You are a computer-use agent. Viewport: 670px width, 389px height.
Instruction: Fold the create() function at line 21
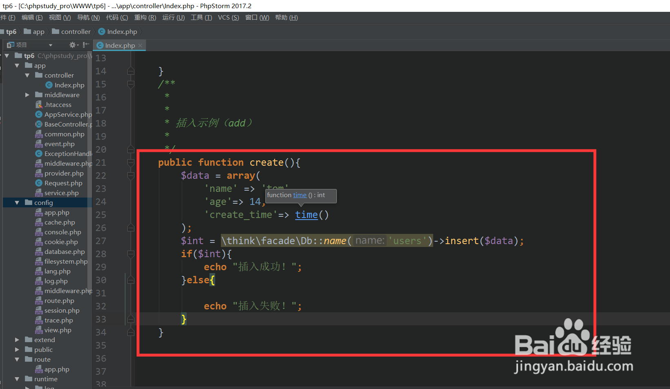pos(131,162)
